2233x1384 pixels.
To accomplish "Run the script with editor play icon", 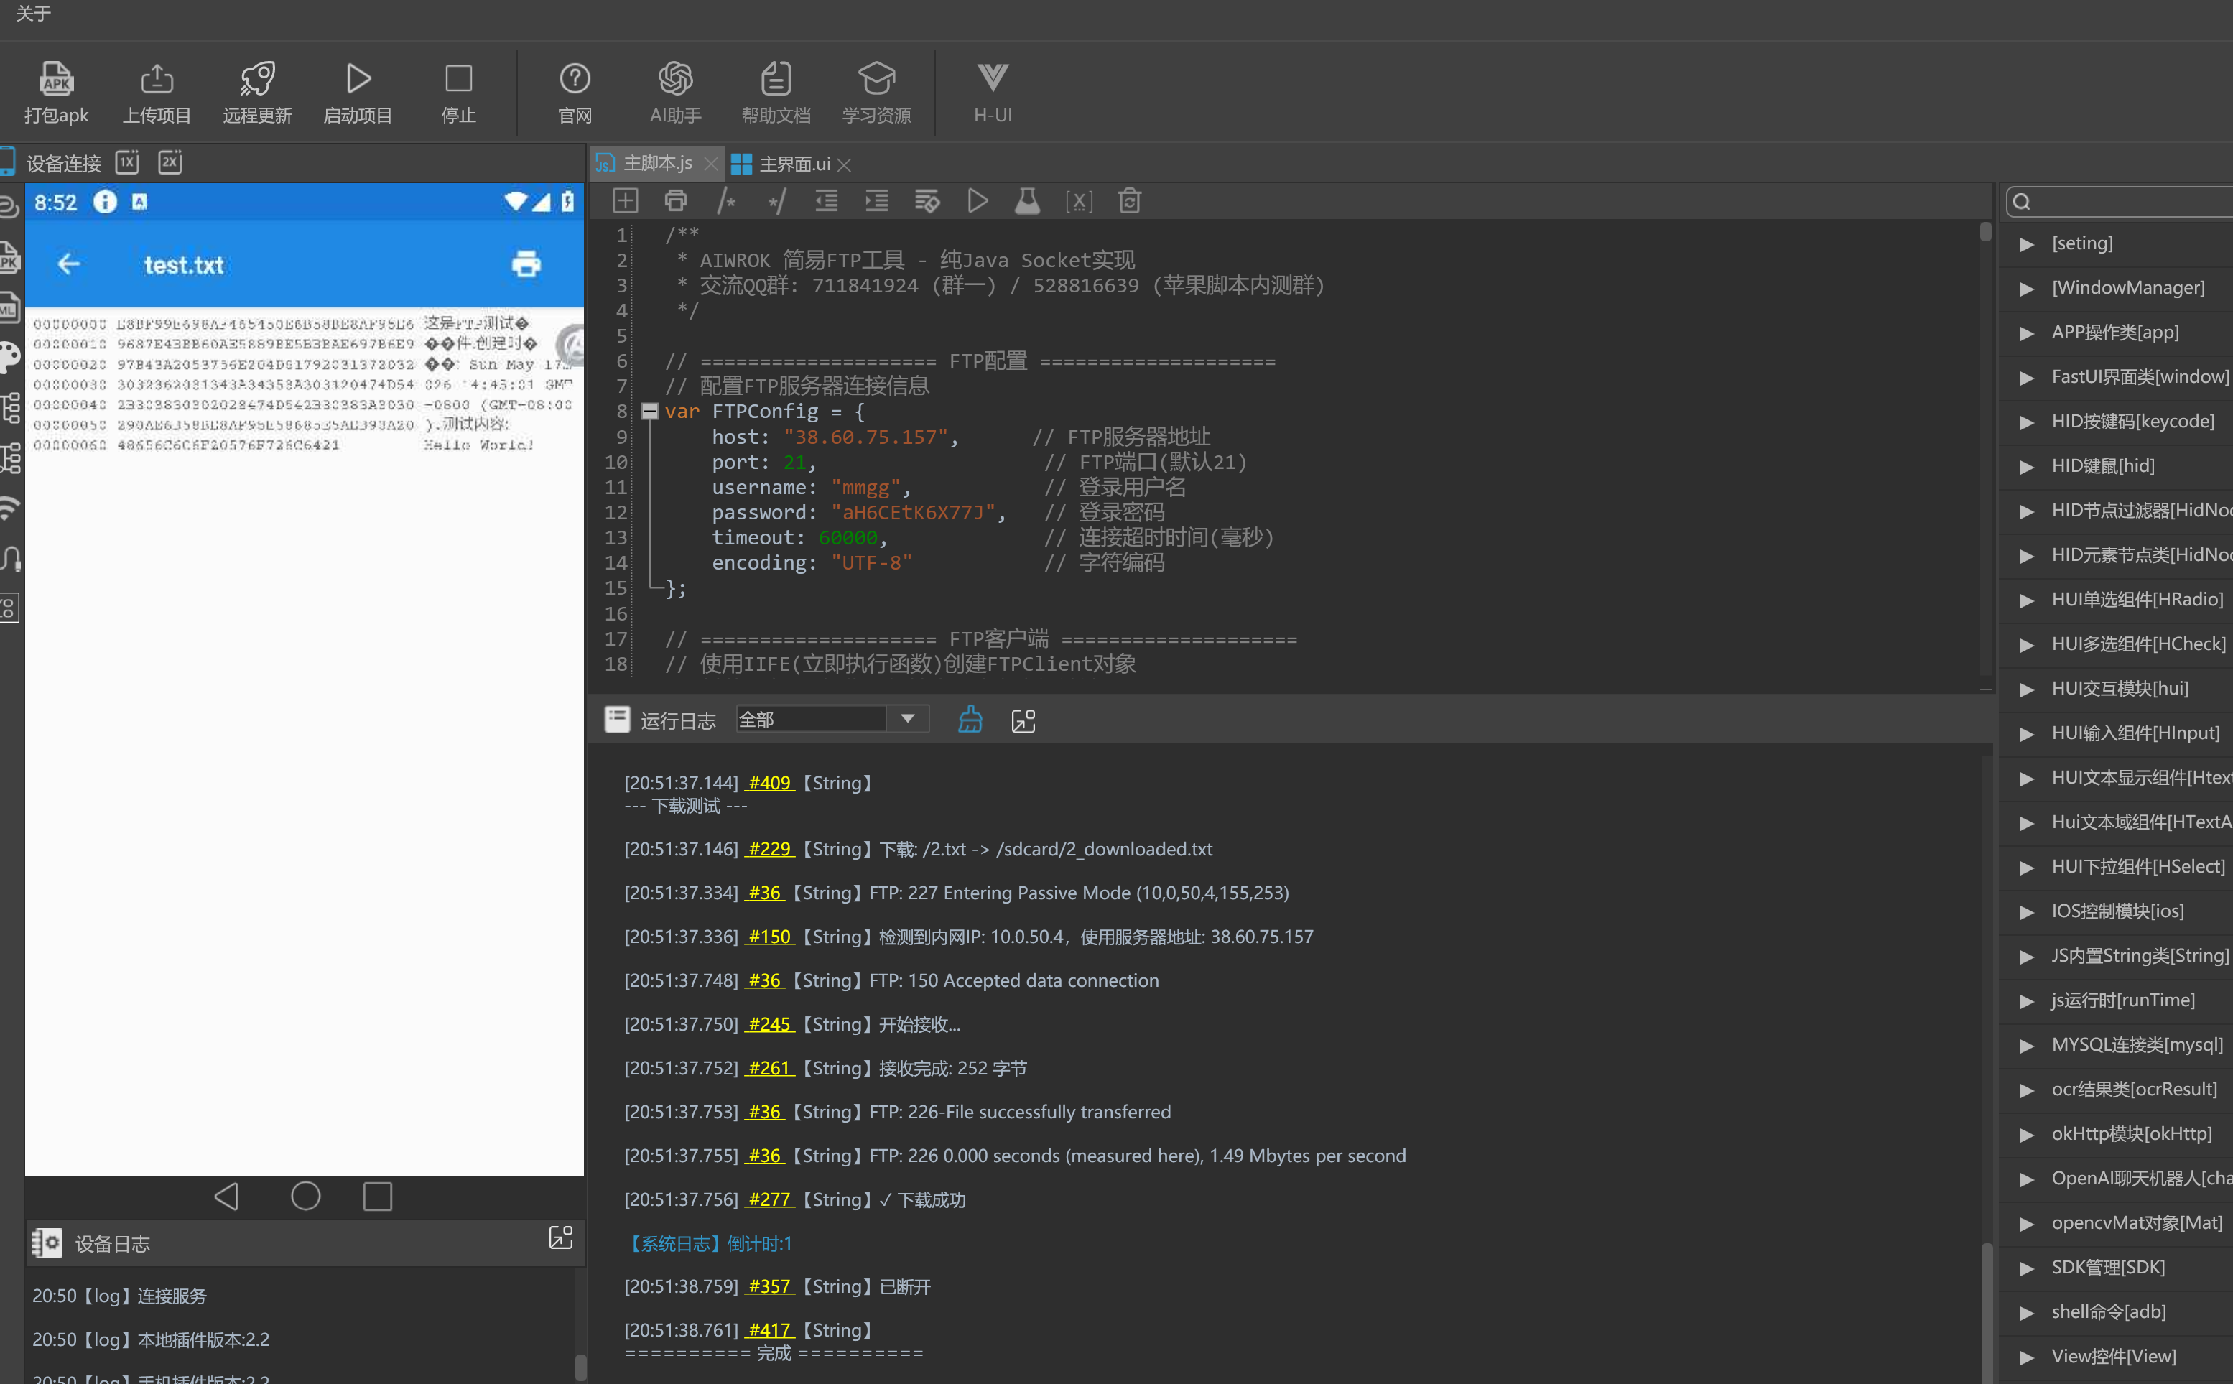I will tap(978, 200).
